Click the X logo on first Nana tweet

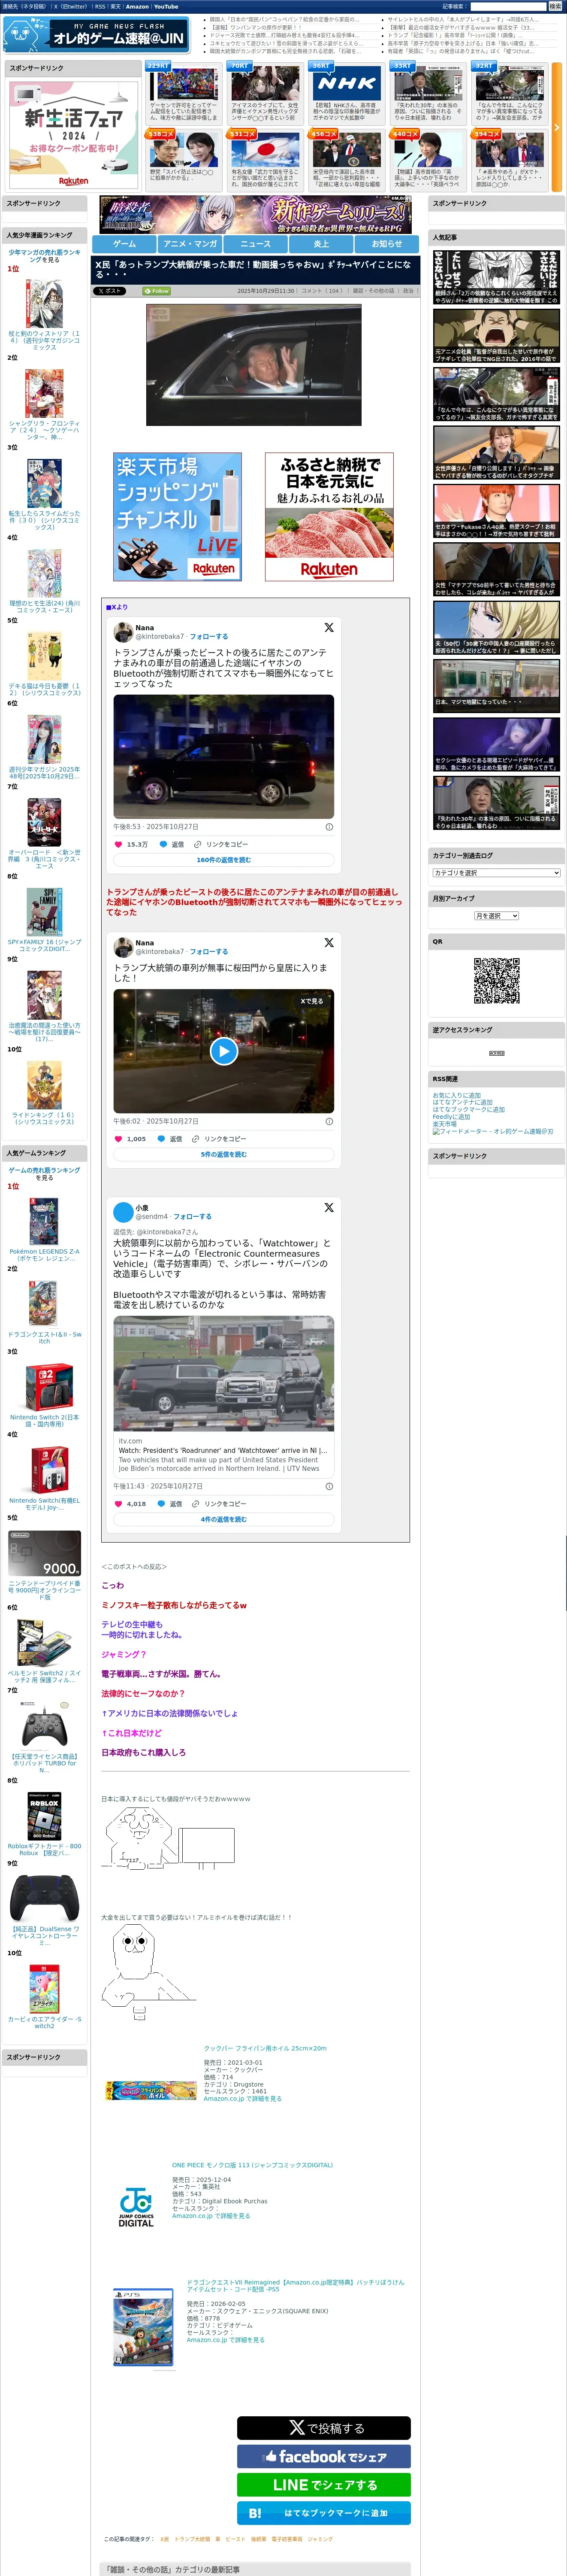(x=329, y=628)
